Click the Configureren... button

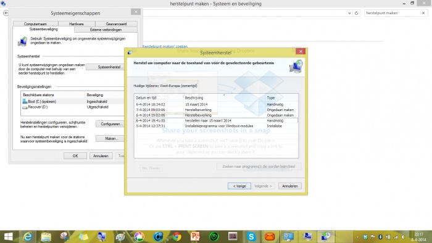point(110,124)
